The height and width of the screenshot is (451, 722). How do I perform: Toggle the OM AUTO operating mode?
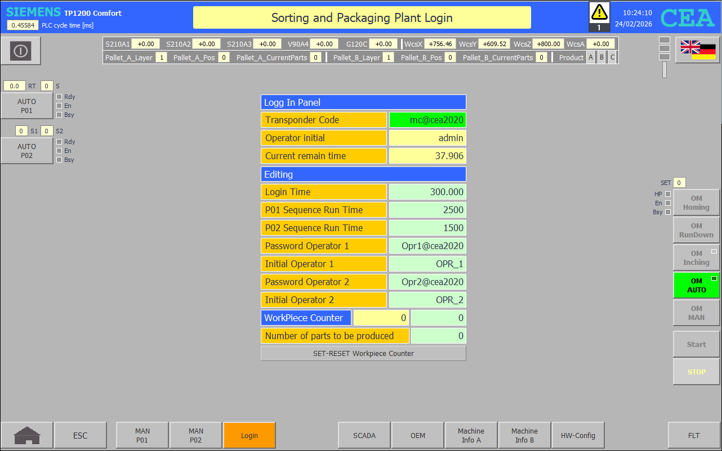point(696,285)
